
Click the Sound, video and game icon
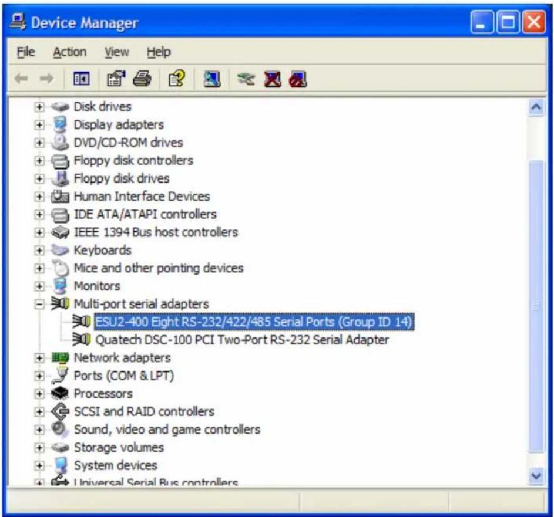click(60, 430)
